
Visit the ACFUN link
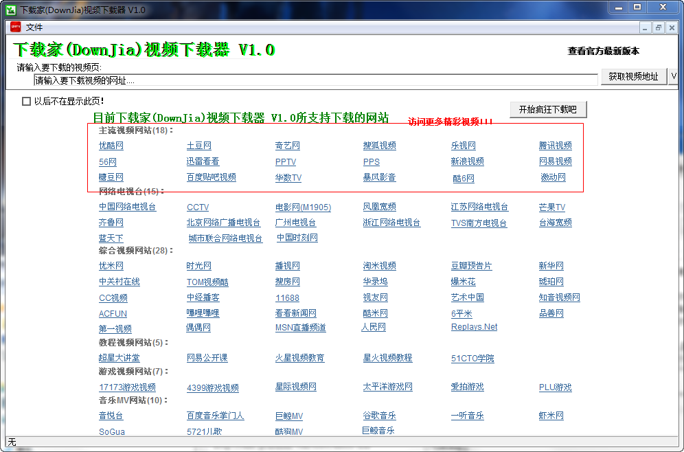tap(112, 313)
